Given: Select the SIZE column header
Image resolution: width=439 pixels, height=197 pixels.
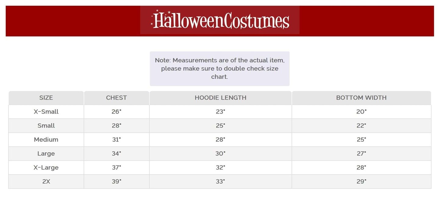Looking at the screenshot, I should coord(46,98).
